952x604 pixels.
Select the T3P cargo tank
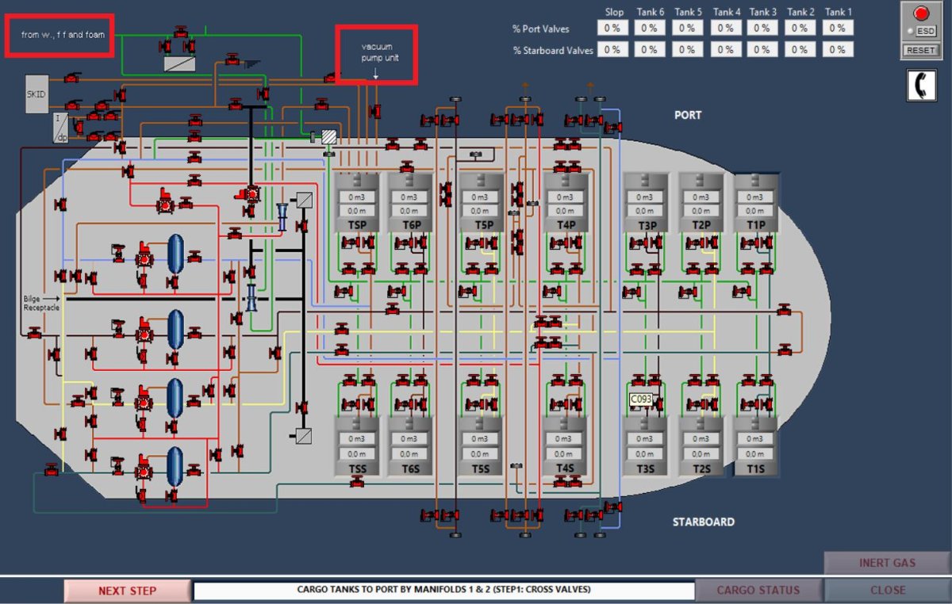coord(647,203)
